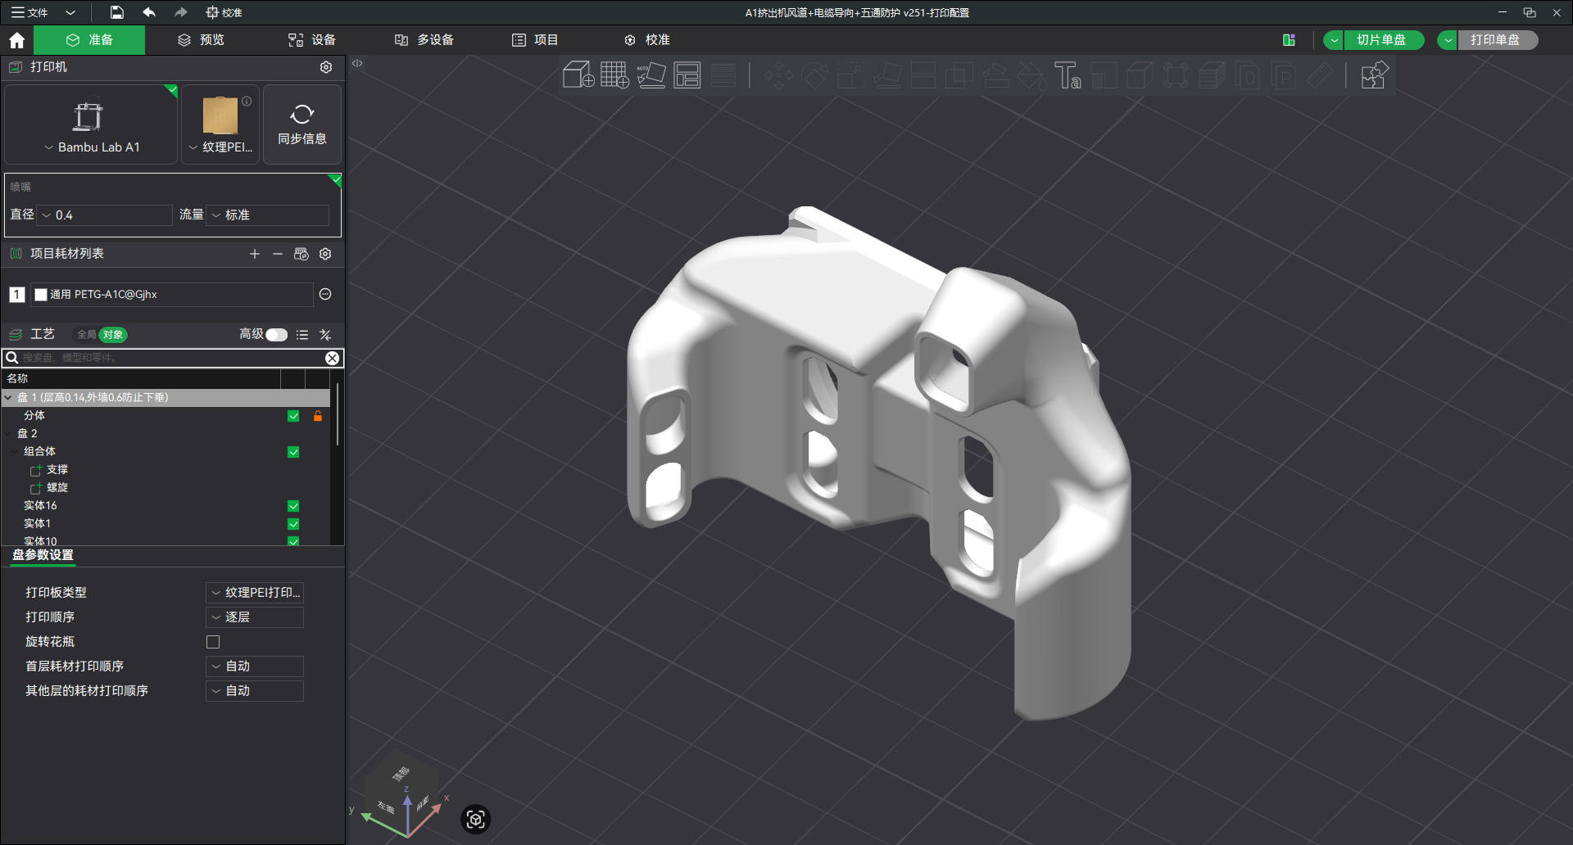1573x845 pixels.
Task: Open options for PETG-A1C filament
Action: pyautogui.click(x=325, y=294)
